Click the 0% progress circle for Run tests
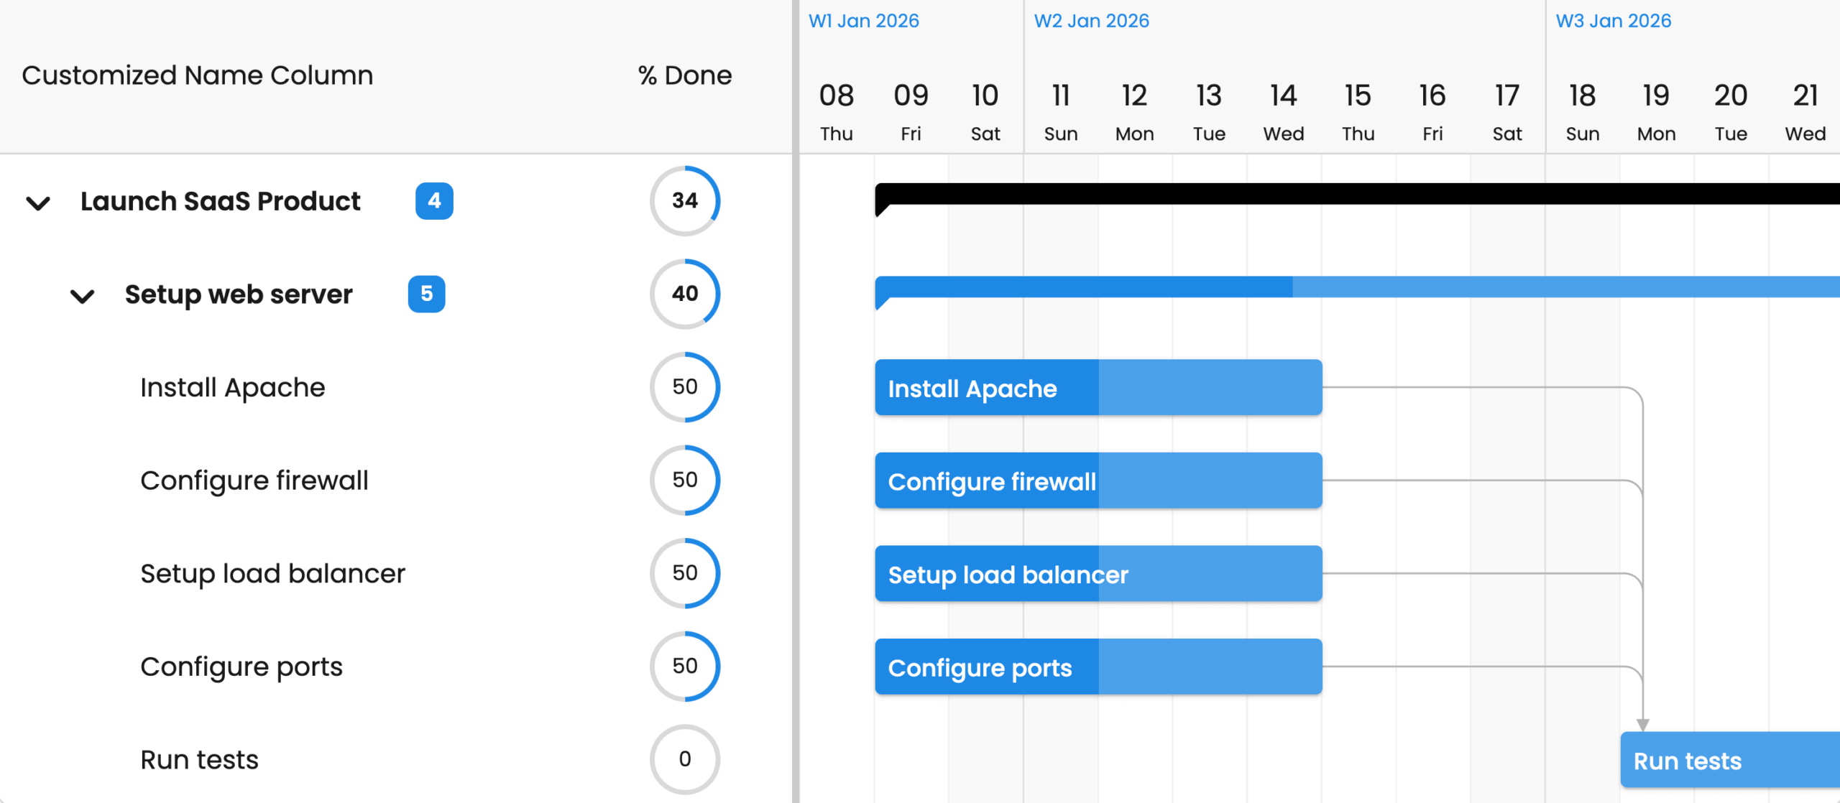The width and height of the screenshot is (1840, 803). coord(684,758)
